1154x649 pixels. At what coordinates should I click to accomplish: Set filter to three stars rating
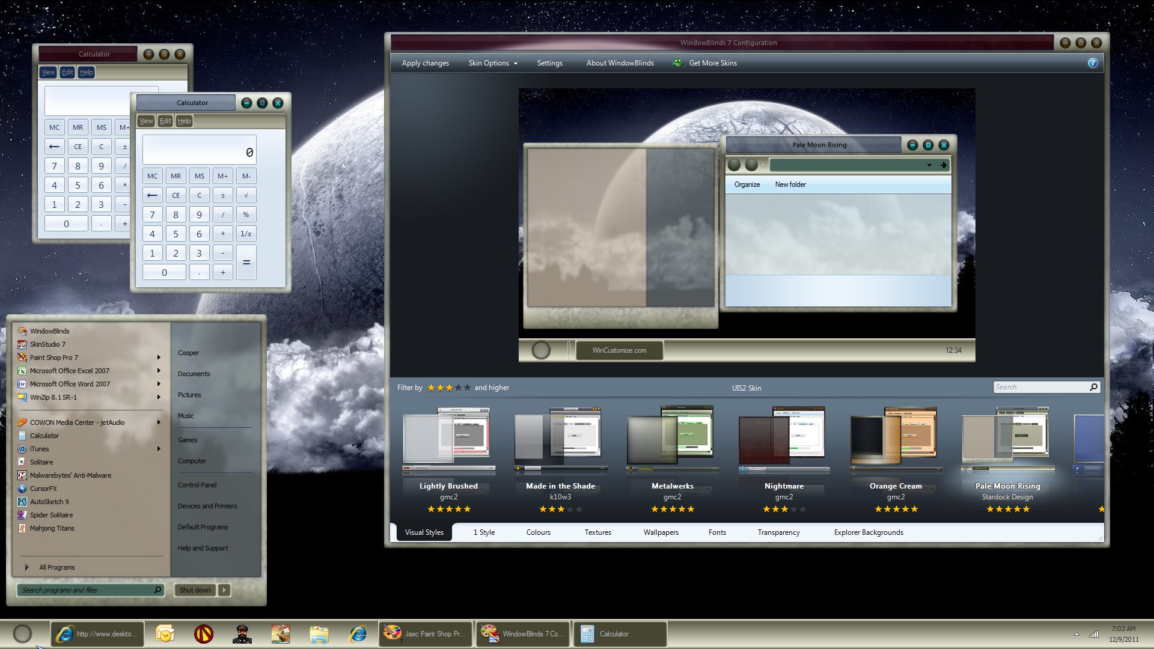point(449,388)
